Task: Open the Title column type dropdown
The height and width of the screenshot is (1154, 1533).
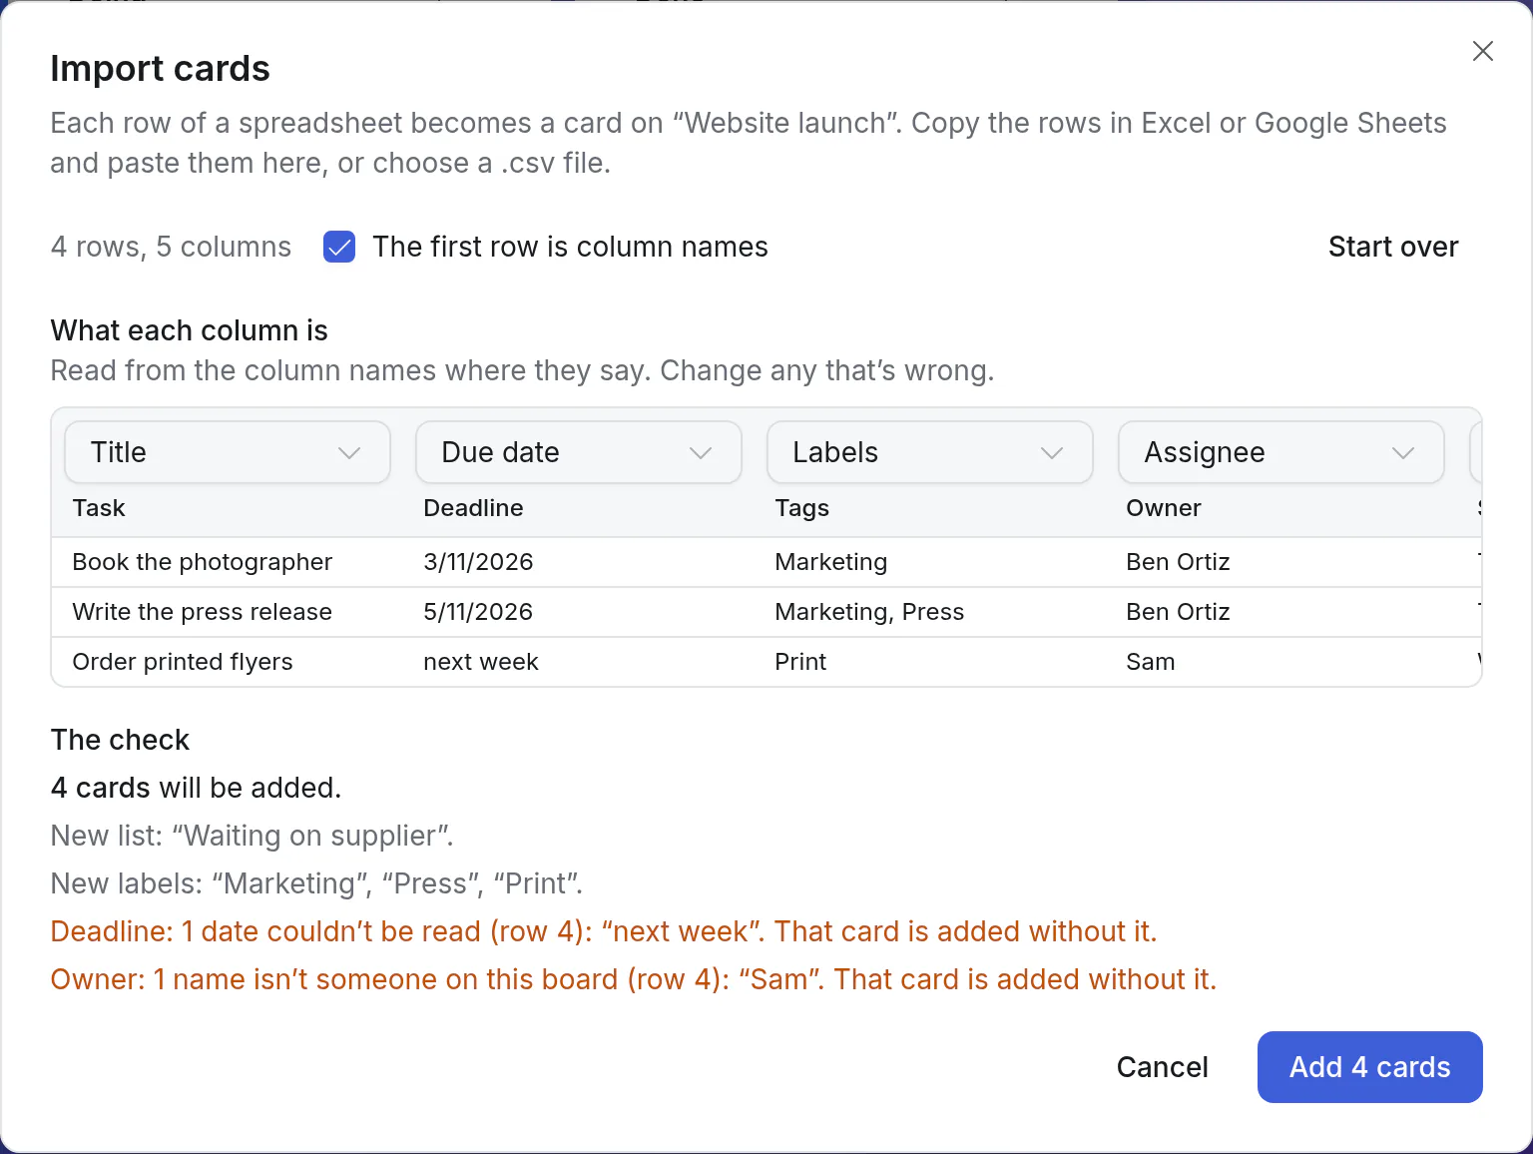Action: click(x=228, y=452)
